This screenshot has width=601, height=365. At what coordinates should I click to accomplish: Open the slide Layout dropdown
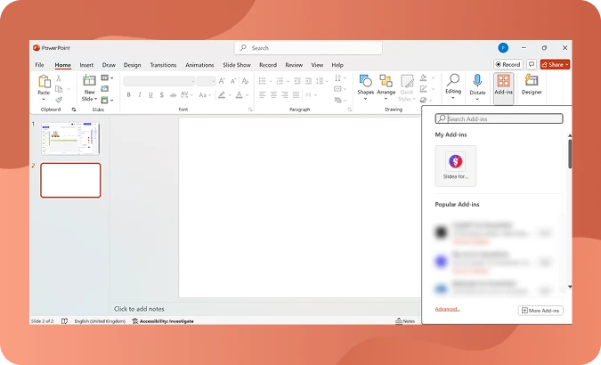pos(107,77)
